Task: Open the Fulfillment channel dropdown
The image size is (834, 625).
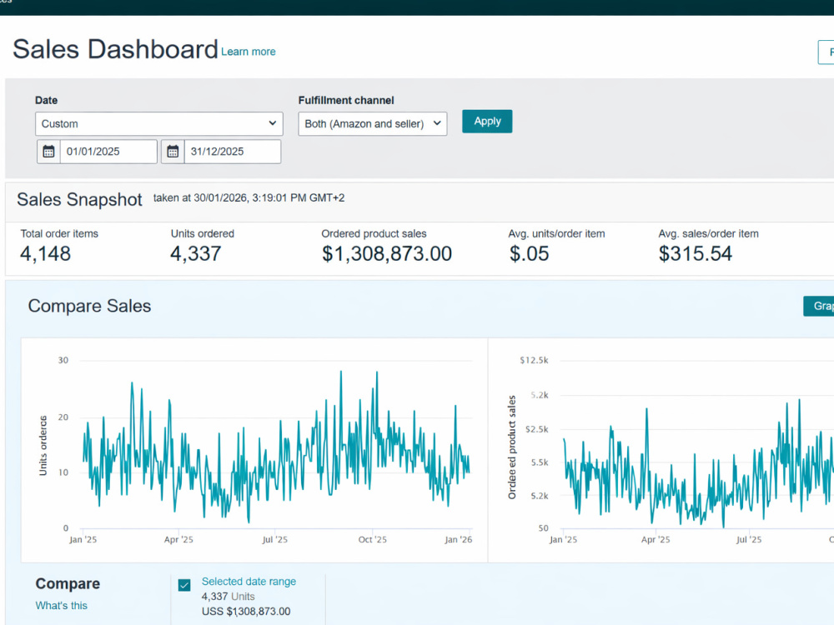Action: click(372, 124)
